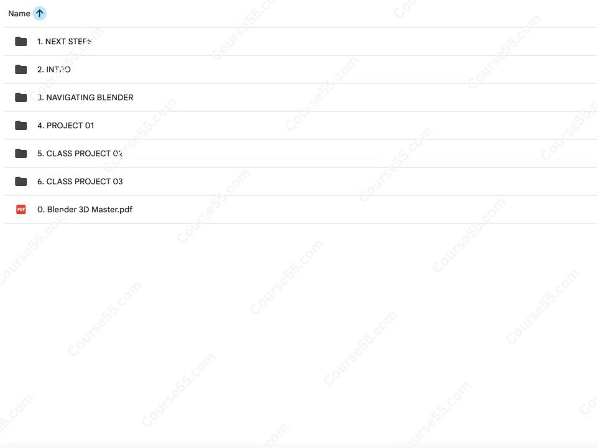Screen dimensions: 597x448
Task: Click the folder icon for 6. CLASS PROJECT 03
Action: tap(21, 181)
